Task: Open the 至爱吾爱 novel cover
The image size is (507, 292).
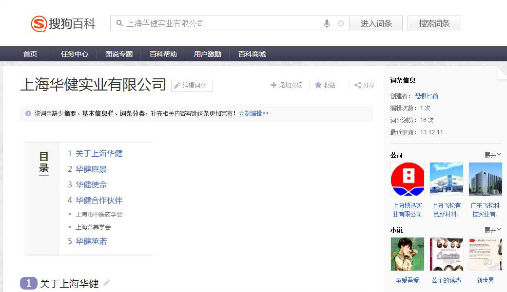Action: (408, 254)
